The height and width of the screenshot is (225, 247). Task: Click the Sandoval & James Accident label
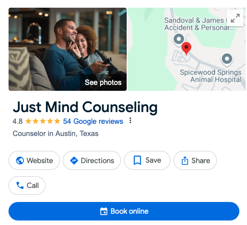click(199, 24)
